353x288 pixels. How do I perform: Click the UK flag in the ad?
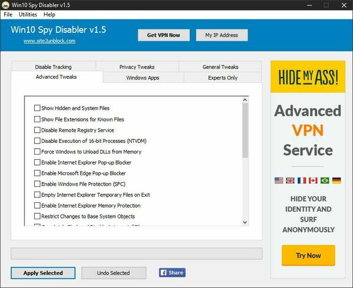click(290, 180)
